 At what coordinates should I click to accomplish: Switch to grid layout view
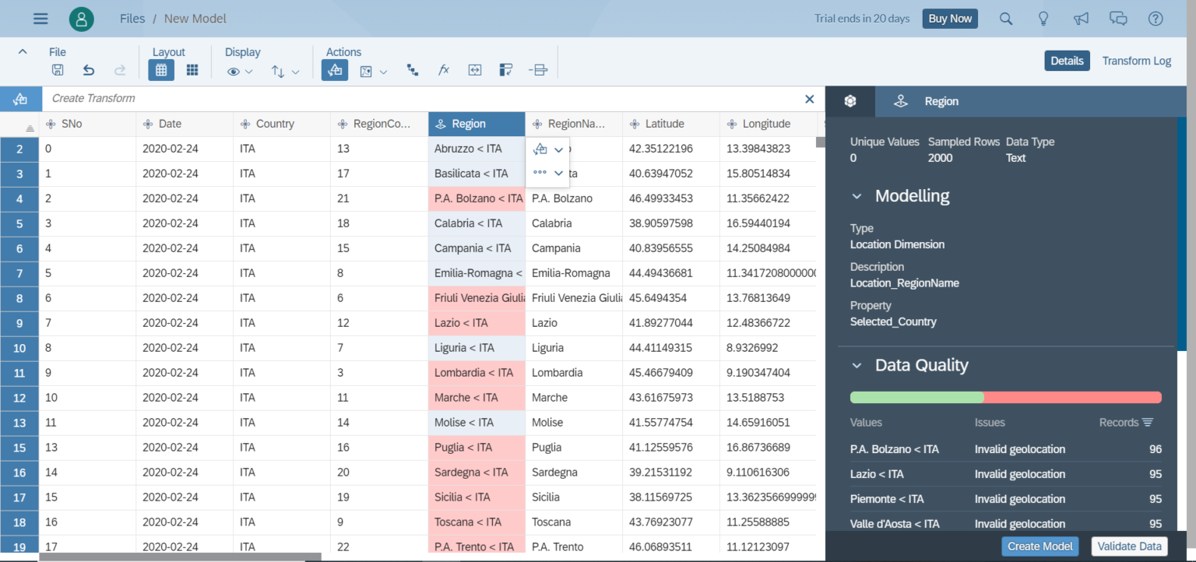pyautogui.click(x=161, y=70)
